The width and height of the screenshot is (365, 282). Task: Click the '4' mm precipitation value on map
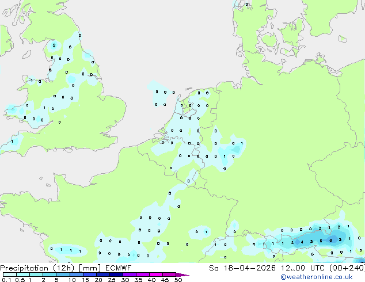pos(302,242)
